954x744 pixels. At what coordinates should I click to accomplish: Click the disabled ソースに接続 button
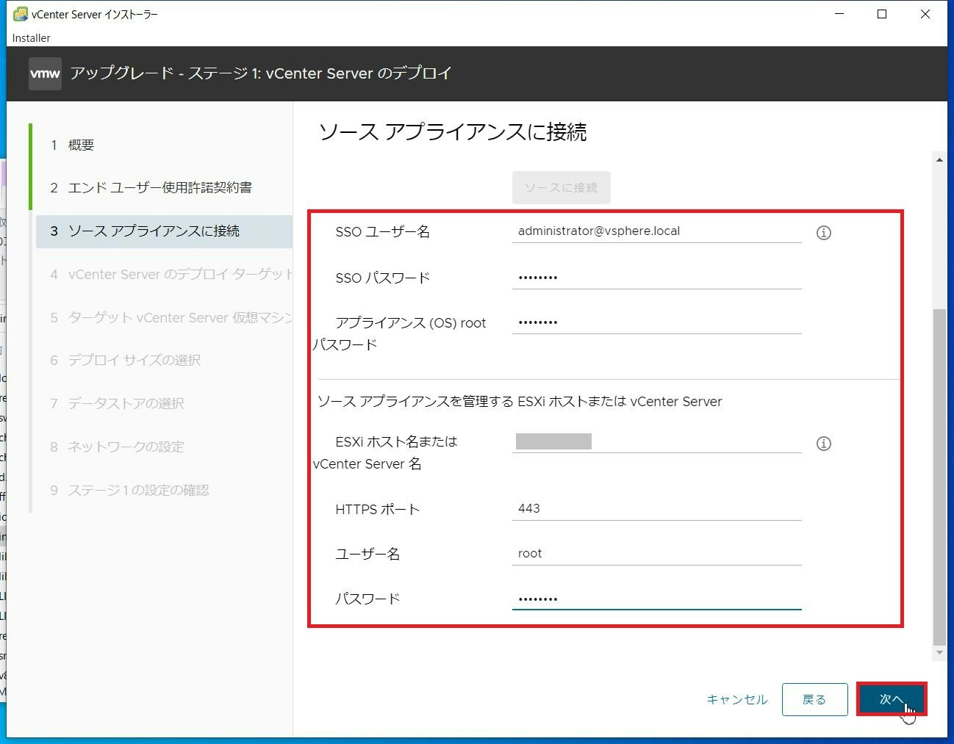(561, 187)
